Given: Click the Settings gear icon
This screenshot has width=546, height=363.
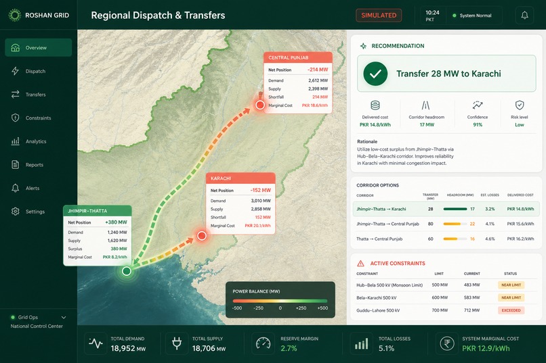Looking at the screenshot, I should (16, 211).
